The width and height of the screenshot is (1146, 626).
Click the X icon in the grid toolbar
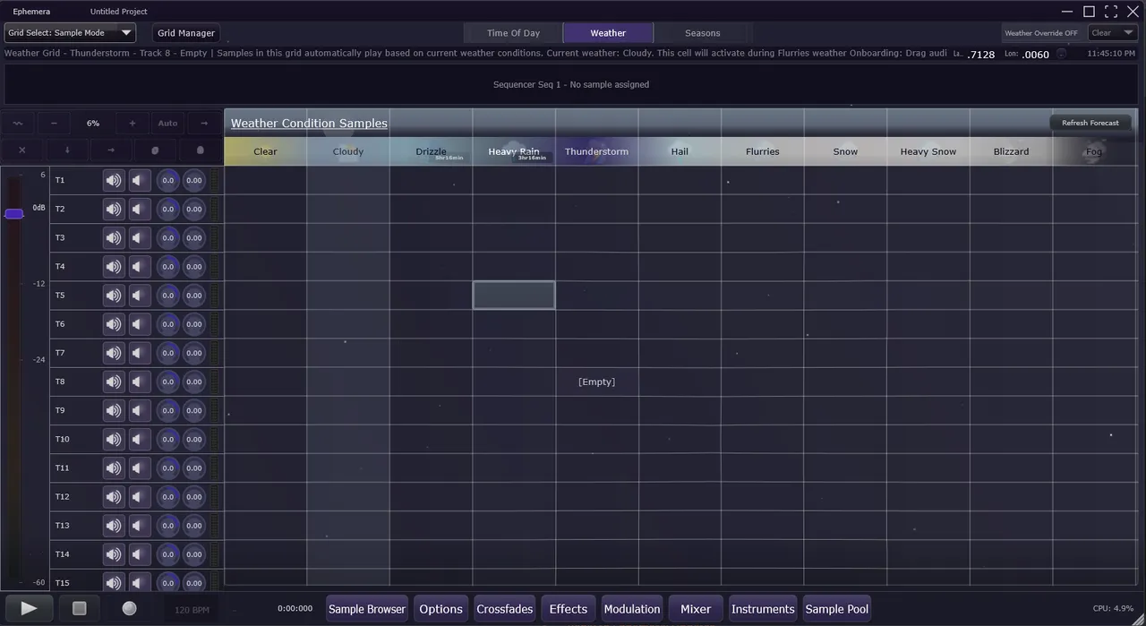point(21,150)
